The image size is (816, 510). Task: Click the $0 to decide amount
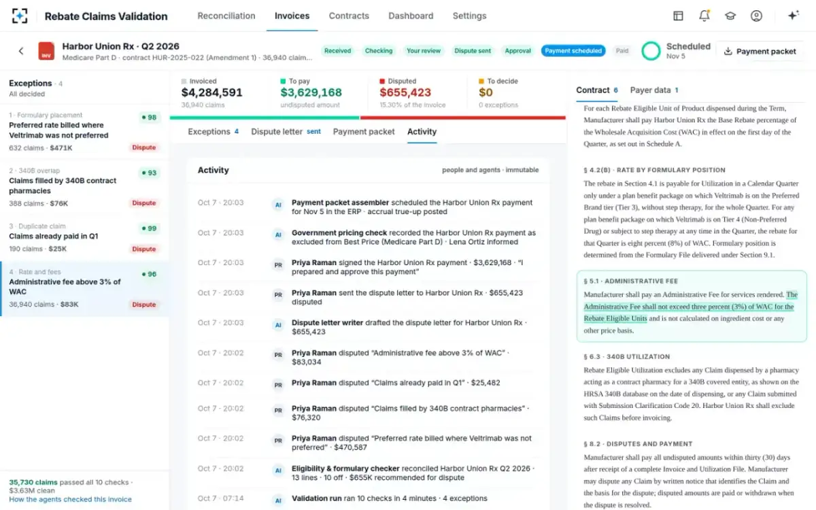pos(486,92)
